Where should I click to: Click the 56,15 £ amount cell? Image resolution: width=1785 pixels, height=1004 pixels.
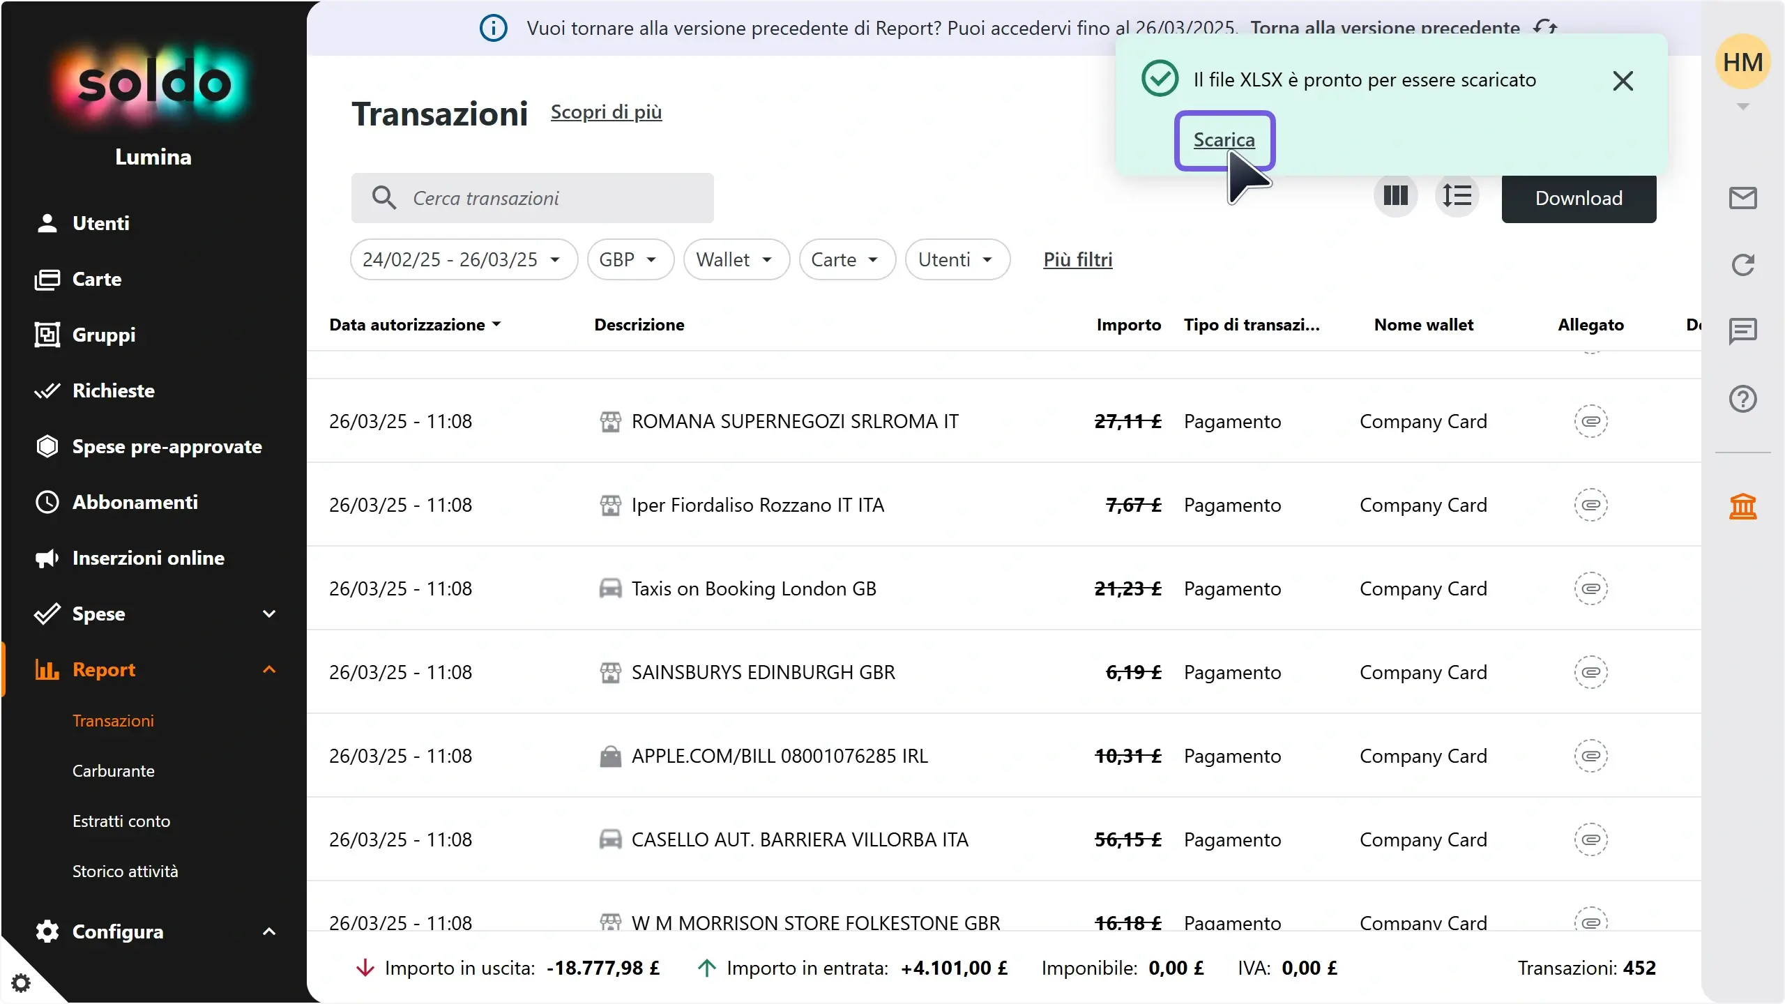(x=1128, y=839)
